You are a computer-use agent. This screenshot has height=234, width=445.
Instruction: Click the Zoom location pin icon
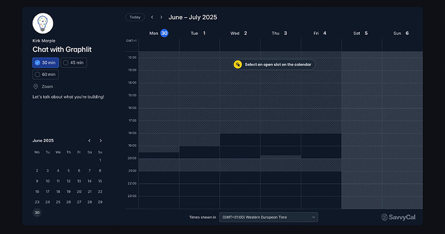click(x=35, y=87)
